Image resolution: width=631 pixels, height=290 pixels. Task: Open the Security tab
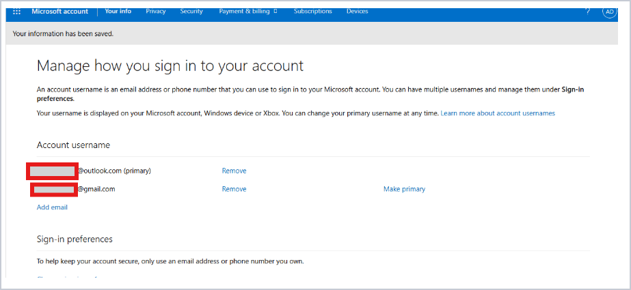click(191, 11)
